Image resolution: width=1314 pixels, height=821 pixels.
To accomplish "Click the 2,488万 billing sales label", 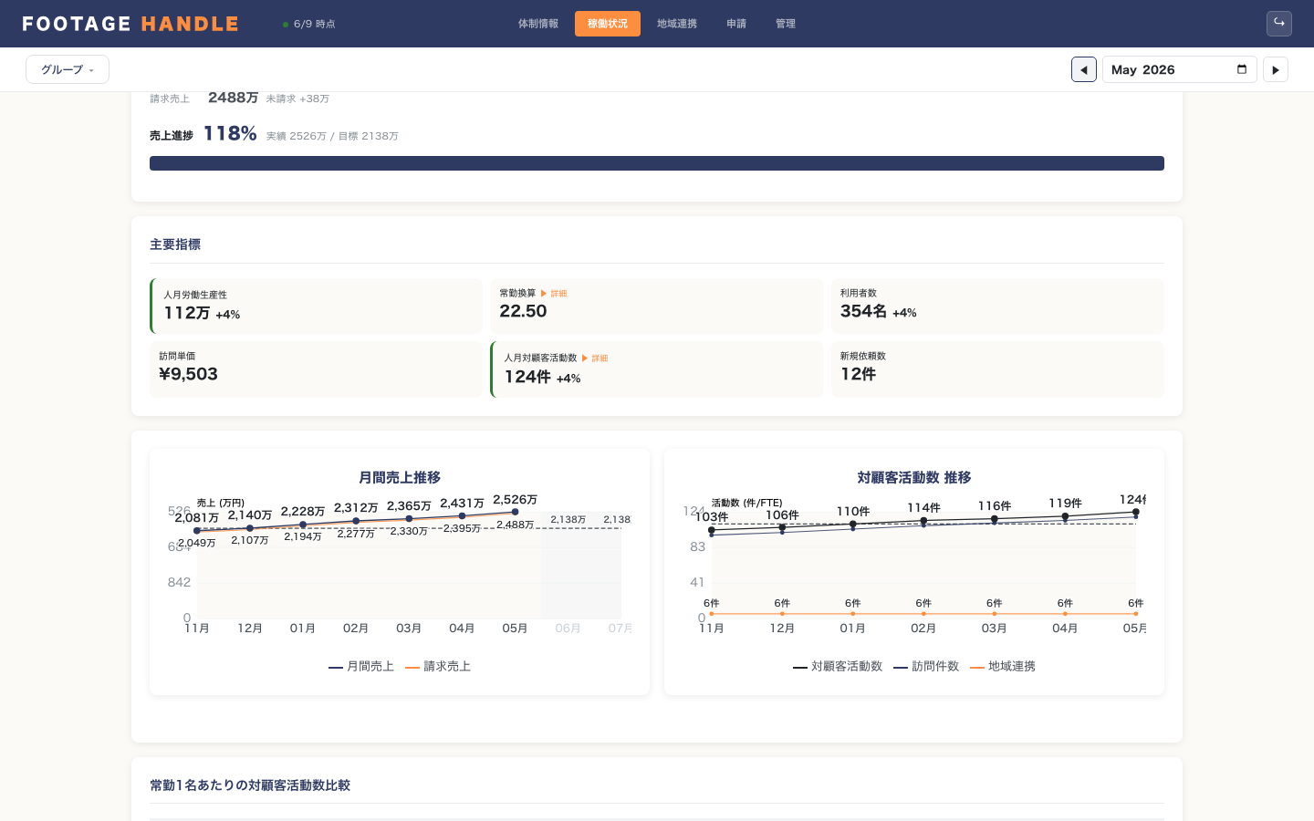I will (516, 525).
